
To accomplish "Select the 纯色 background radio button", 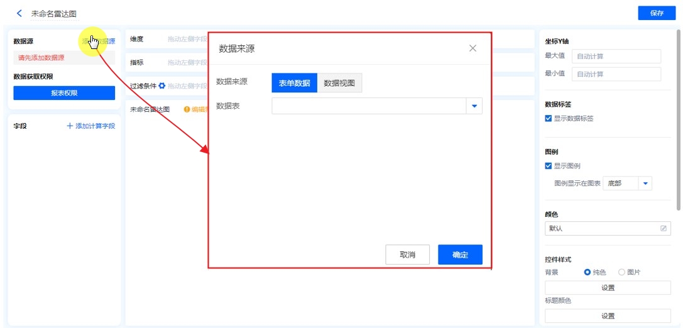I will pyautogui.click(x=587, y=272).
